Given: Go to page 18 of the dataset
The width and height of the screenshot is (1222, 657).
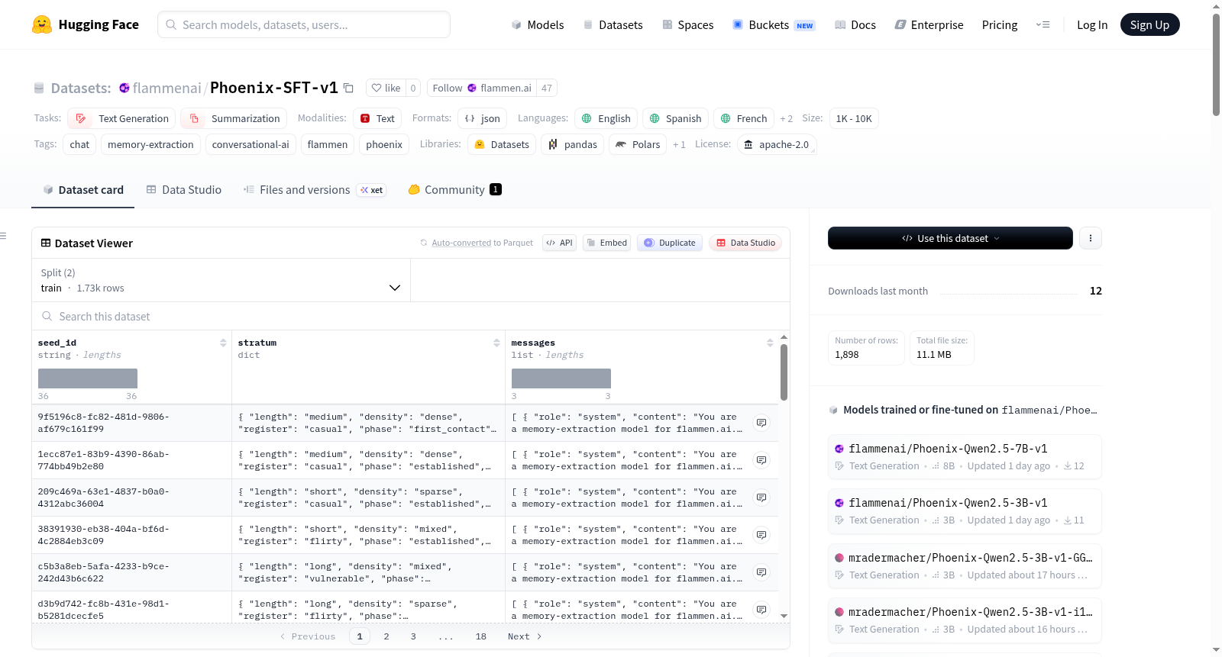Looking at the screenshot, I should coord(481,636).
